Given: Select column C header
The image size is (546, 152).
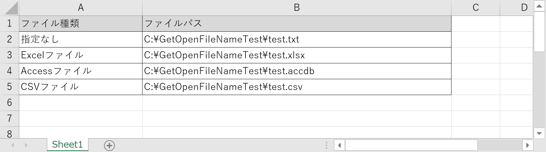Looking at the screenshot, I should [475, 7].
